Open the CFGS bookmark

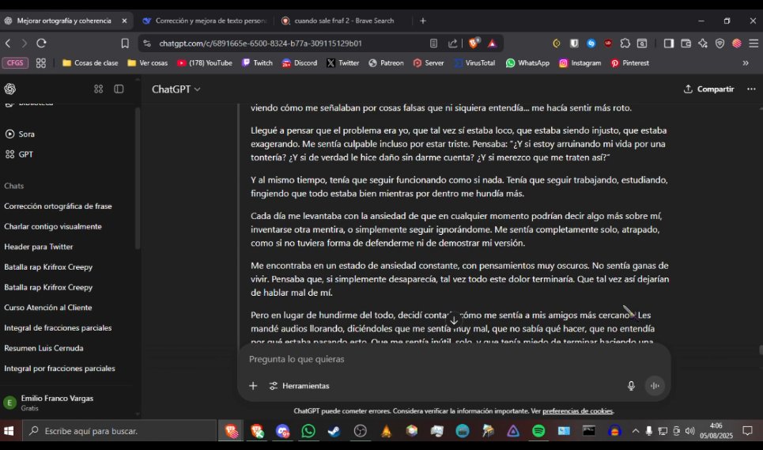[15, 62]
